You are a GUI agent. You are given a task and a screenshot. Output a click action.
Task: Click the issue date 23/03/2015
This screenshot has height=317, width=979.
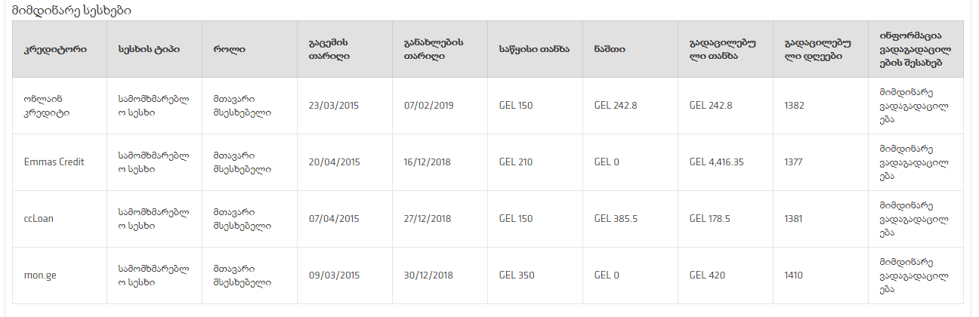click(x=334, y=106)
